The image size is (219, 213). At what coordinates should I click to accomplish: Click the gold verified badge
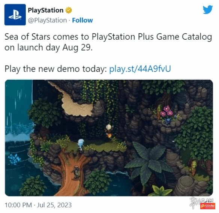[x=69, y=10]
